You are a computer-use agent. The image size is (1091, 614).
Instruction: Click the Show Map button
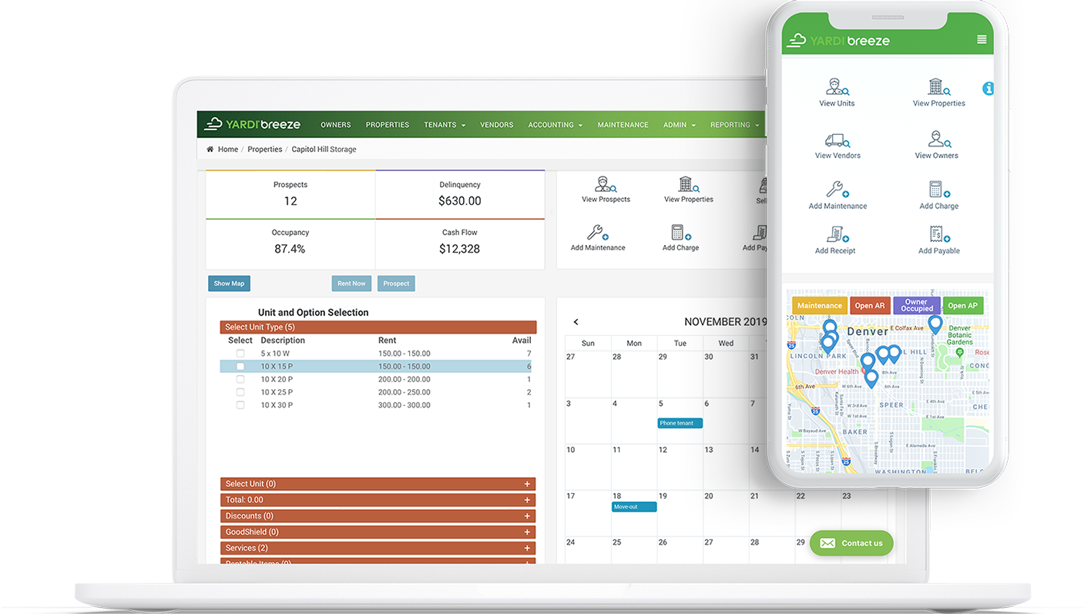click(229, 284)
